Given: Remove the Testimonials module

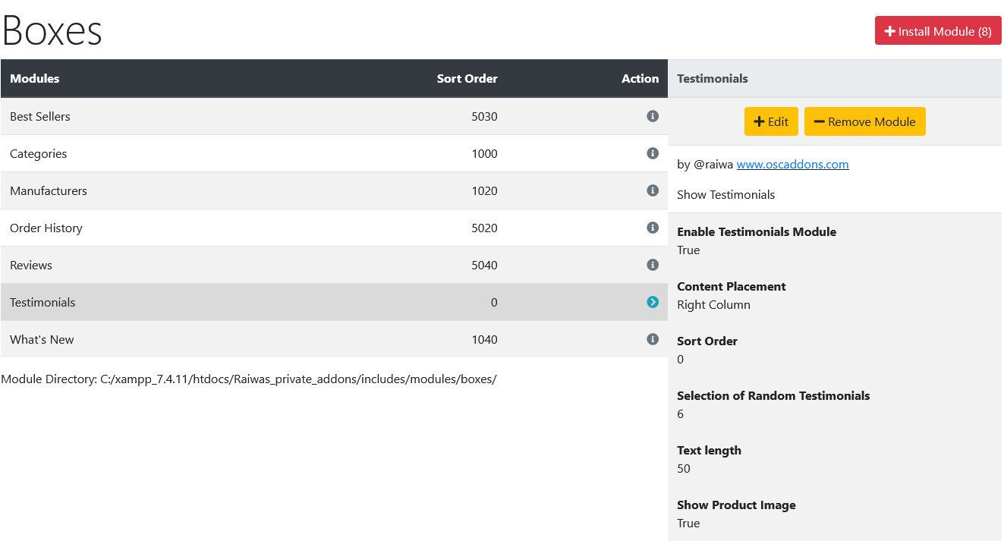Looking at the screenshot, I should [x=865, y=121].
